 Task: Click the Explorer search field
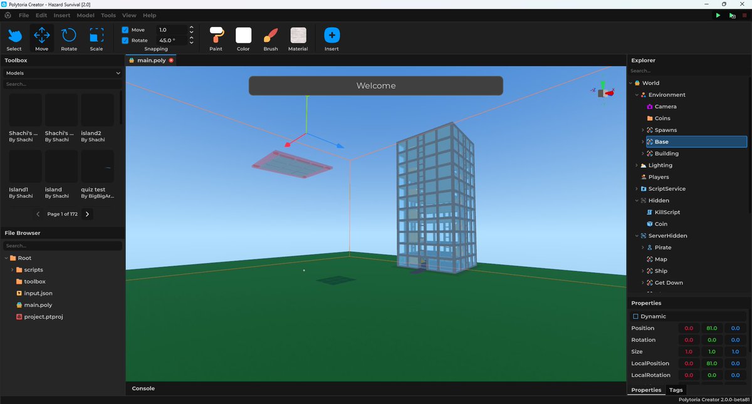click(x=689, y=71)
